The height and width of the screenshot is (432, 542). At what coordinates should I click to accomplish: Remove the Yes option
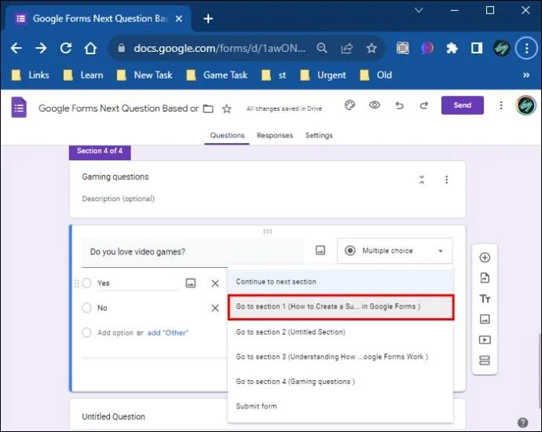[215, 284]
